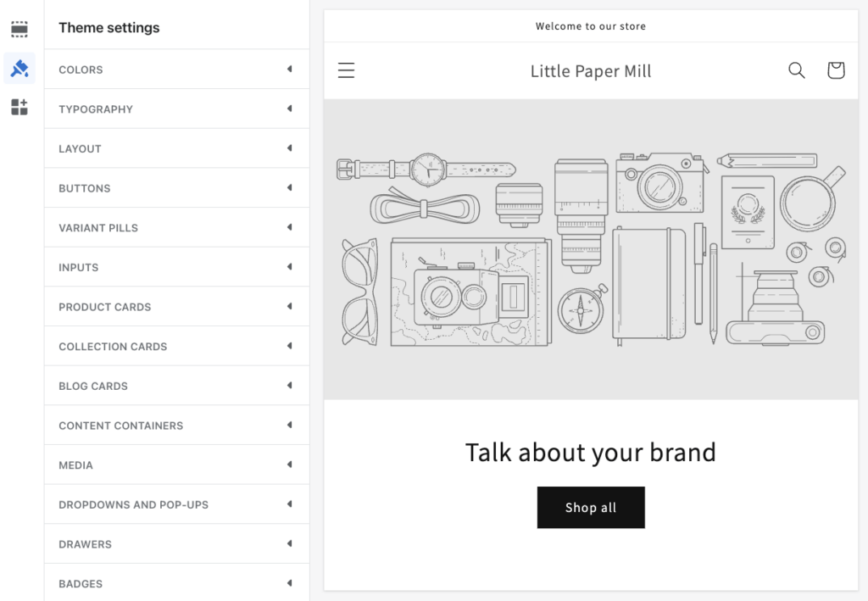Expand the Badges arrow
This screenshot has height=601, width=868.
tap(290, 583)
